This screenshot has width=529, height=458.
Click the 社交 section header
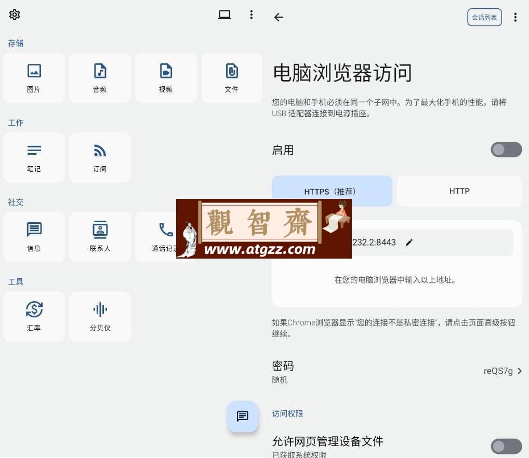pos(16,202)
